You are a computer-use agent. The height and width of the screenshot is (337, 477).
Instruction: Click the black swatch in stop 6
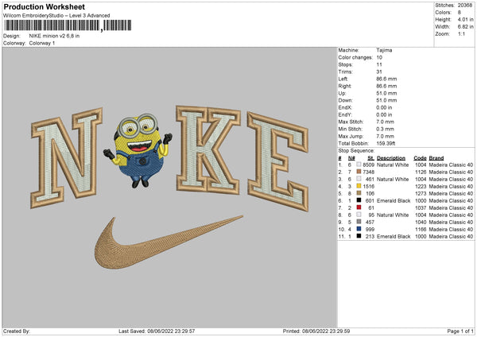tap(357, 199)
